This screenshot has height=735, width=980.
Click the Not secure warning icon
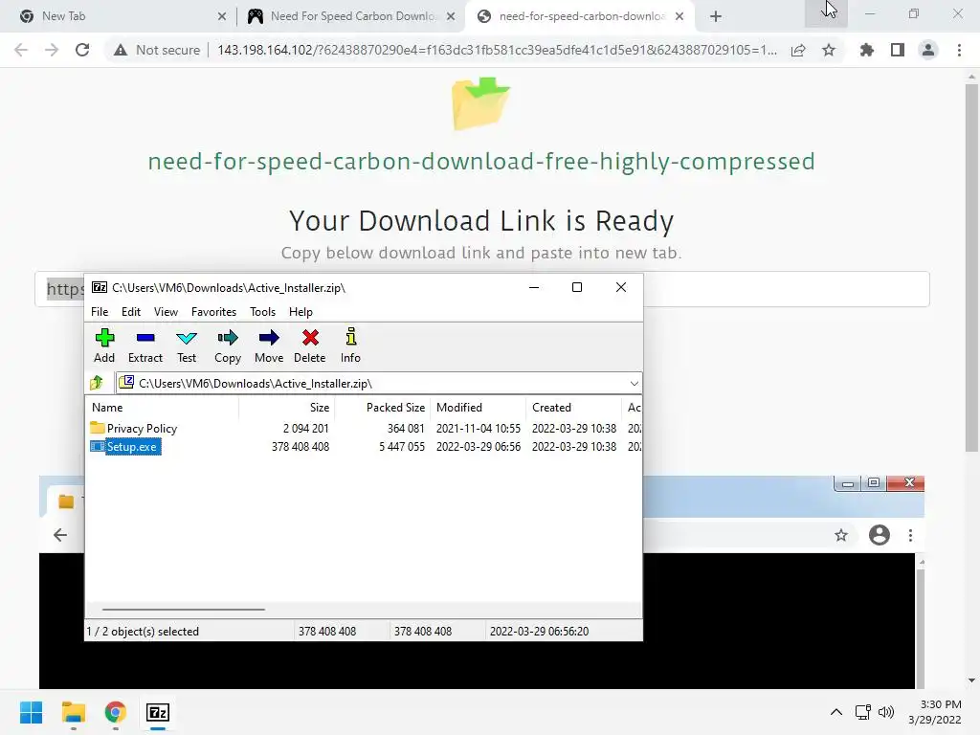click(121, 50)
